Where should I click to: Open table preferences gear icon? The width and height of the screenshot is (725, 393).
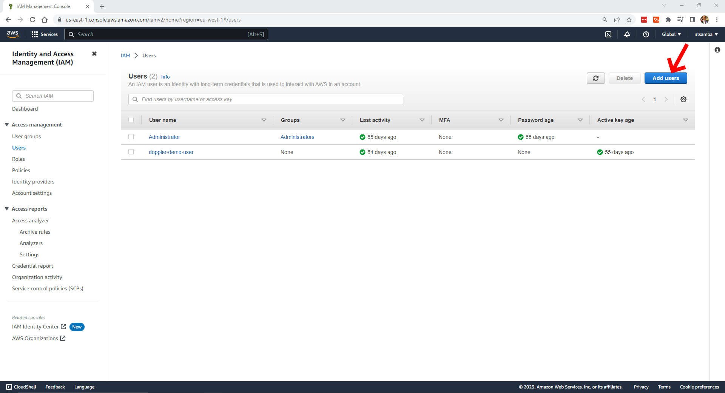point(683,99)
